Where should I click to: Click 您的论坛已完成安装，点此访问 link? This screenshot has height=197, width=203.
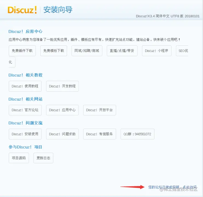172,187
